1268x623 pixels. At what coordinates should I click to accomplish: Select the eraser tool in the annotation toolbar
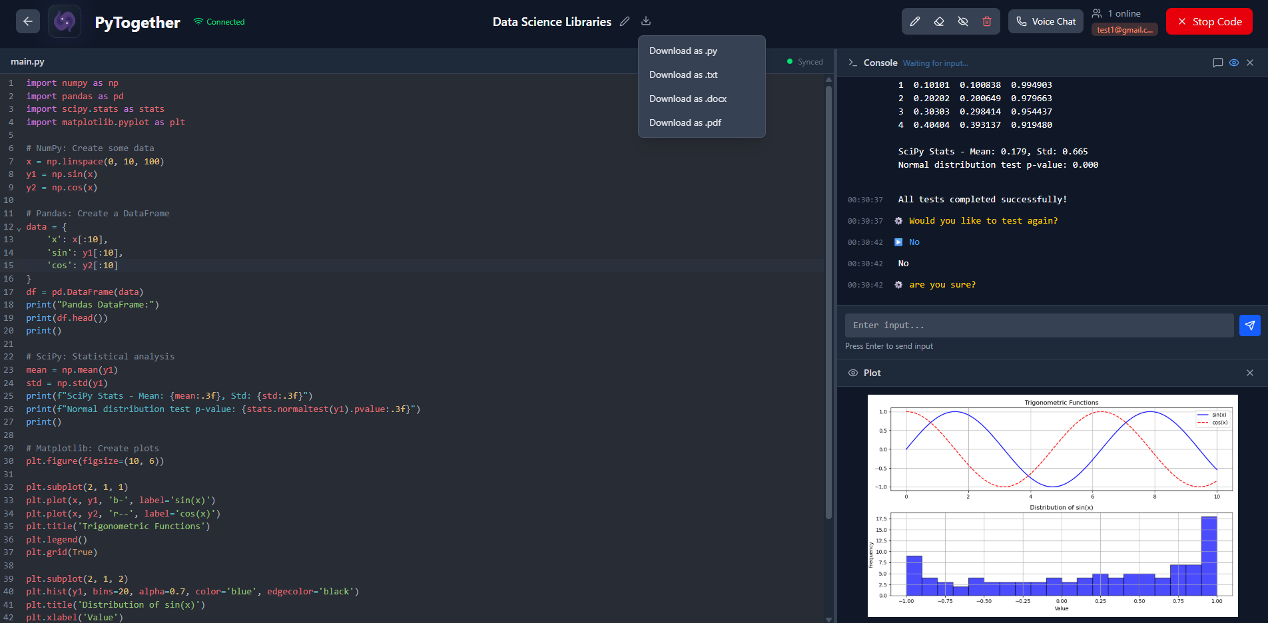tap(939, 21)
